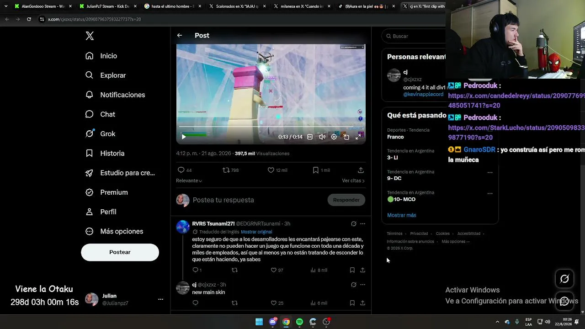
Task: Open the floating Grok button
Action: point(564,279)
